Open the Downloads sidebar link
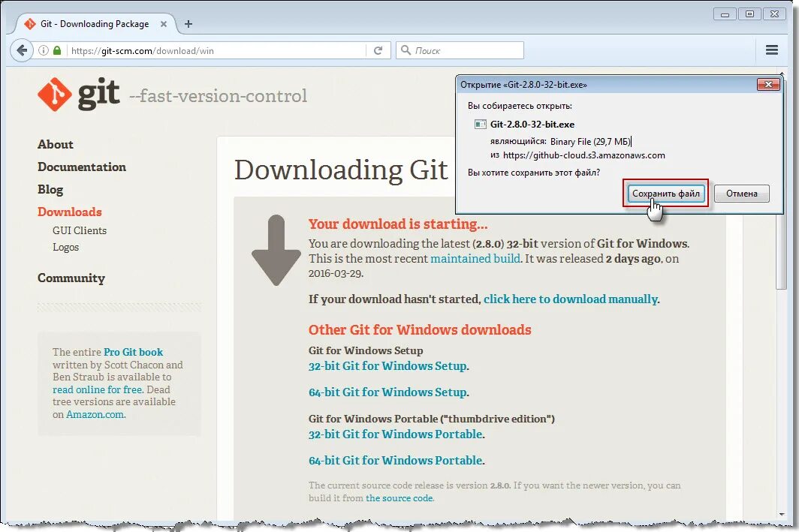Viewport: 799px width, 532px height. tap(69, 212)
